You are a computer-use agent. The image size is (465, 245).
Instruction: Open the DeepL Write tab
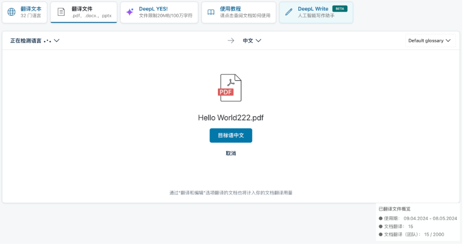[316, 12]
